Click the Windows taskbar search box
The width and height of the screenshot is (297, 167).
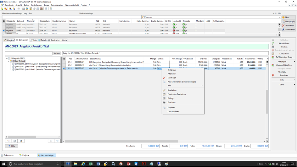click(34, 164)
